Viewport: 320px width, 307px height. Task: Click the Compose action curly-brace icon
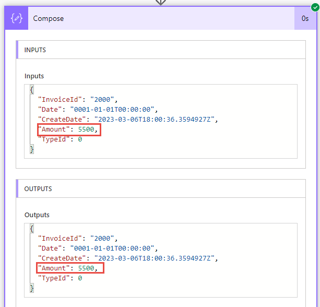tap(17, 18)
